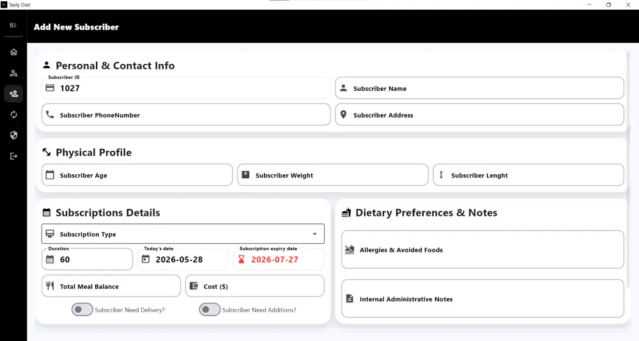Open the sidebar menu toggle icon
This screenshot has height=341, width=639.
(13, 26)
